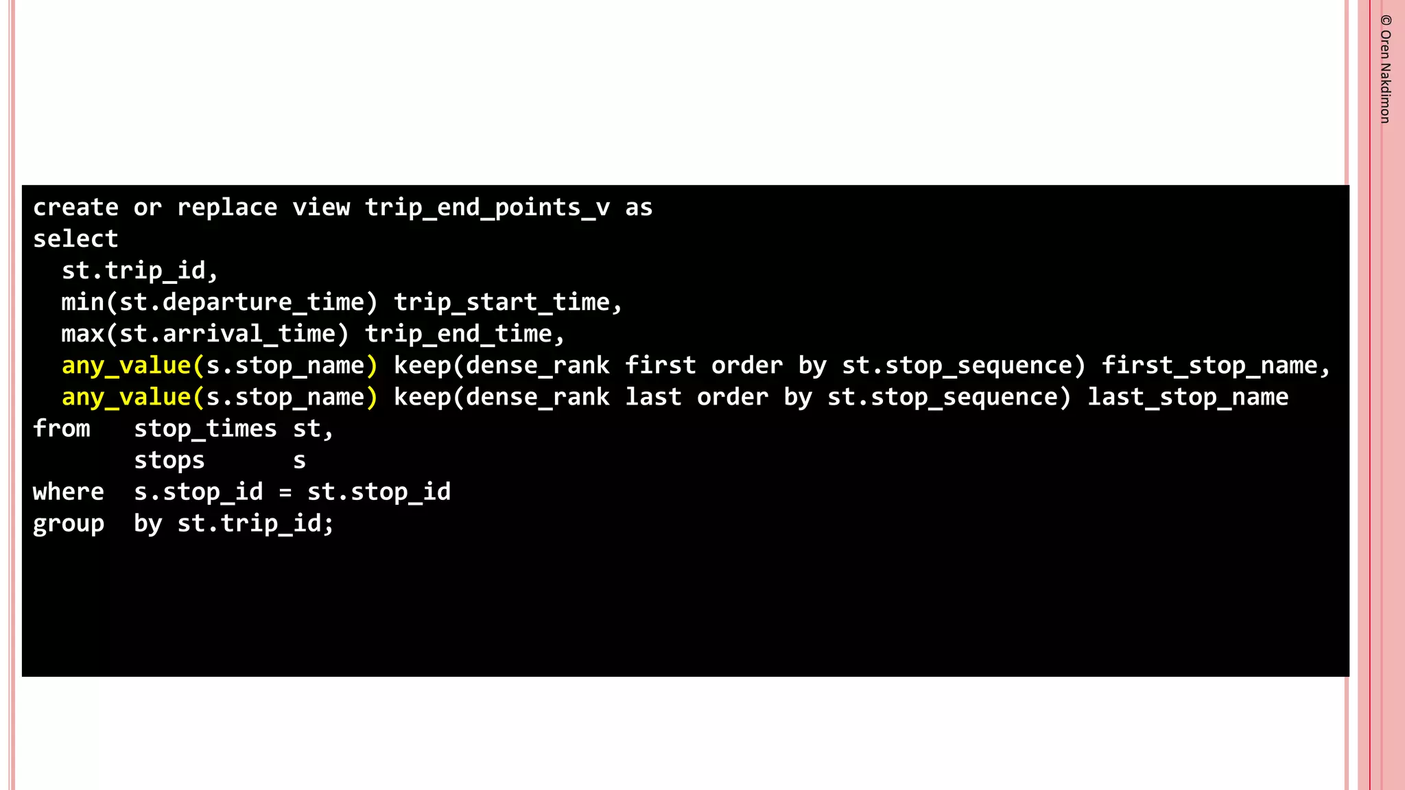Click the view name trip_end_points_v
This screenshot has height=790, width=1405.
click(x=487, y=208)
